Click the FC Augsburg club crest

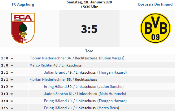coord(23,28)
